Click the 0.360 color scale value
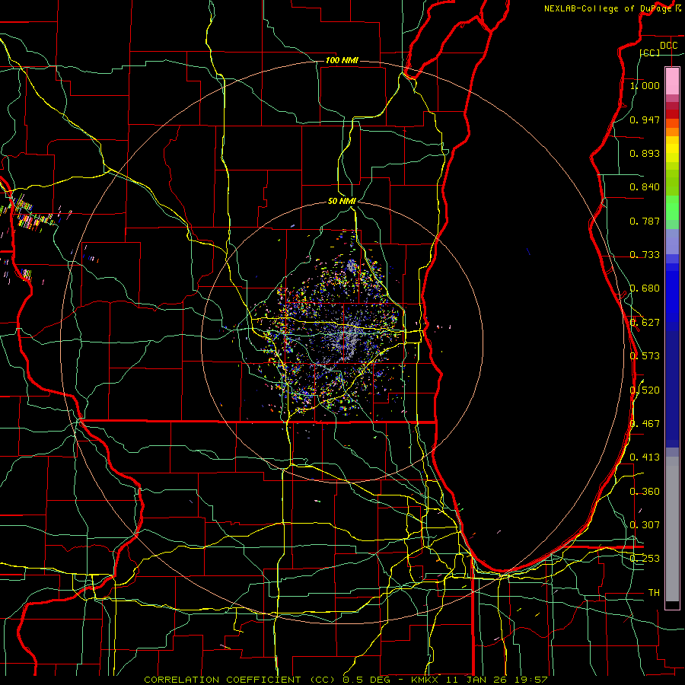Image resolution: width=685 pixels, height=685 pixels. coord(645,492)
